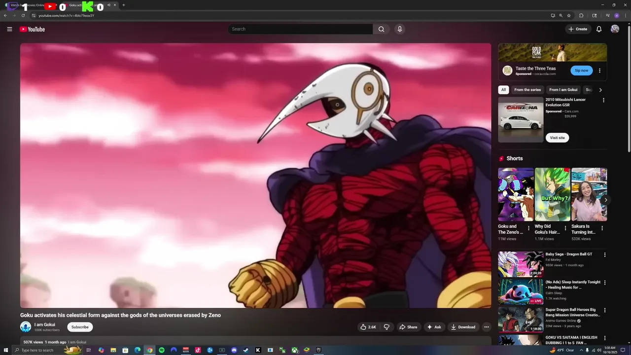Open Steam from the taskbar
The width and height of the screenshot is (631, 355).
[246, 350]
